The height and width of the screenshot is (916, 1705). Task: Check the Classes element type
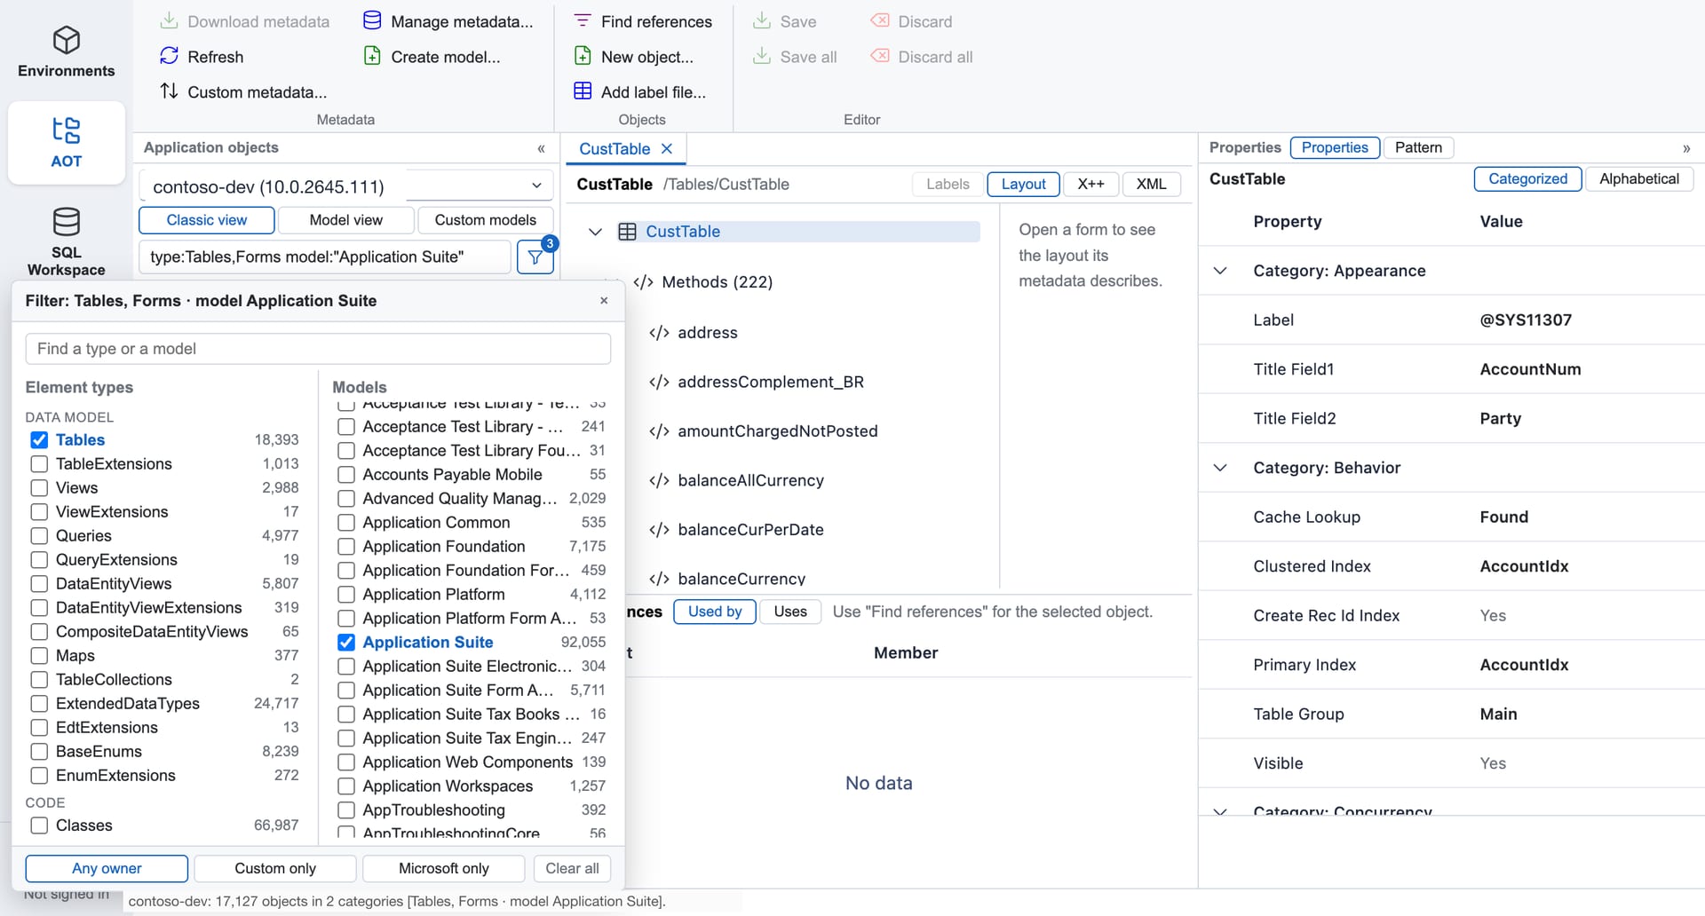pos(39,825)
